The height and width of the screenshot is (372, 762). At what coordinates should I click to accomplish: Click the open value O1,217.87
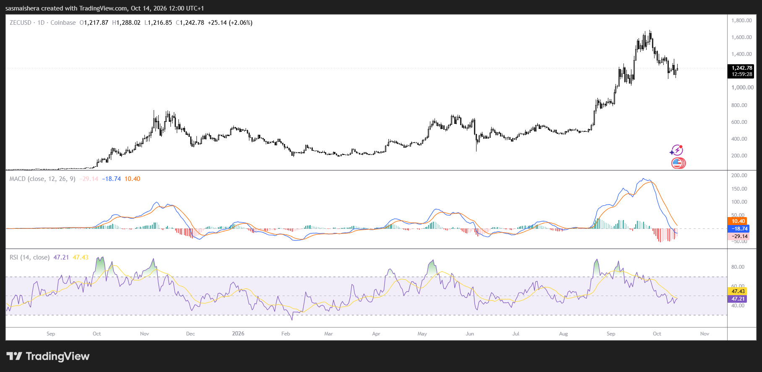94,23
